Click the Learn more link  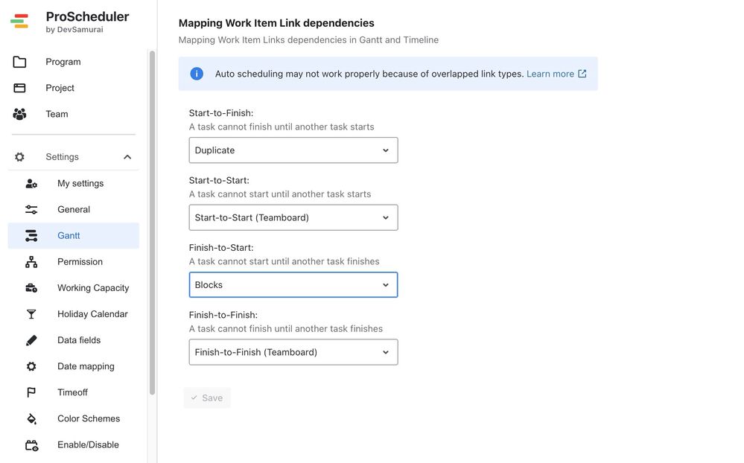550,72
